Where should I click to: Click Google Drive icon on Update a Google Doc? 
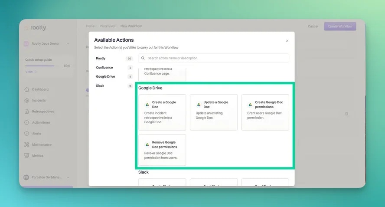coord(199,105)
